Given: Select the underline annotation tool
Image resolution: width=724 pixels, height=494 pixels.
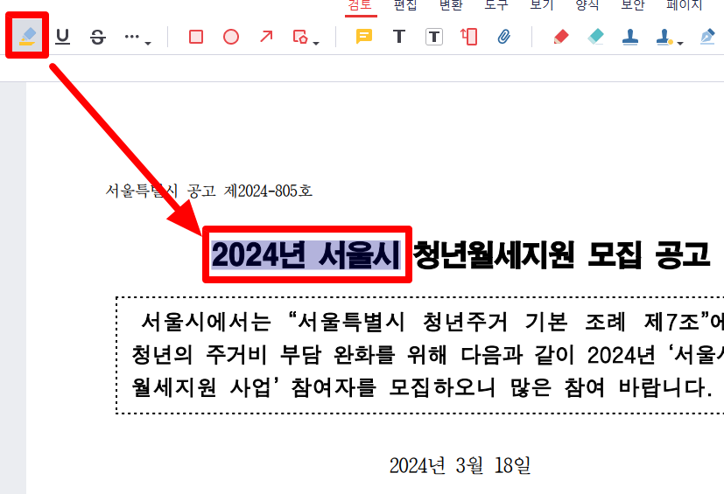Looking at the screenshot, I should coord(62,37).
